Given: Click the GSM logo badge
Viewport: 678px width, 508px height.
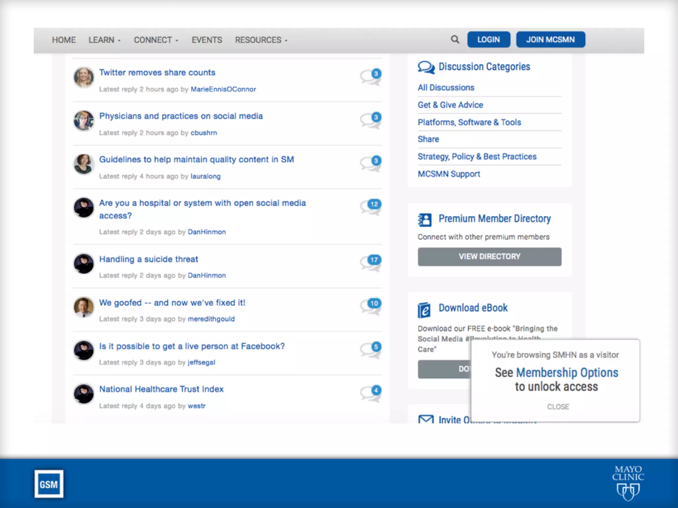Looking at the screenshot, I should (x=49, y=484).
